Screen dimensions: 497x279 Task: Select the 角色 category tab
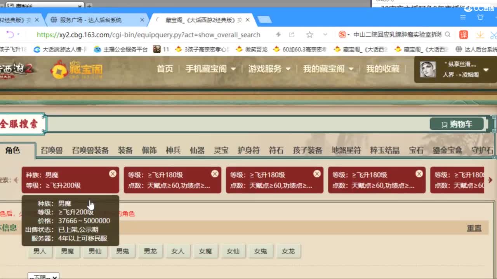click(x=12, y=150)
